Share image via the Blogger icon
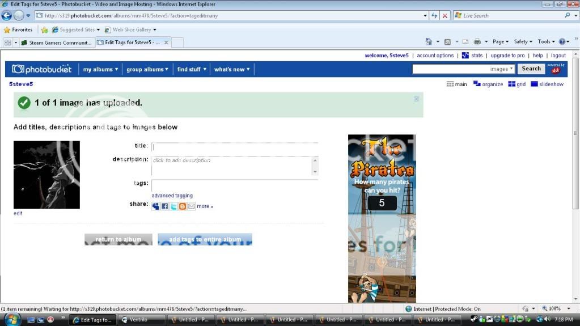The height and width of the screenshot is (326, 580). click(x=183, y=206)
